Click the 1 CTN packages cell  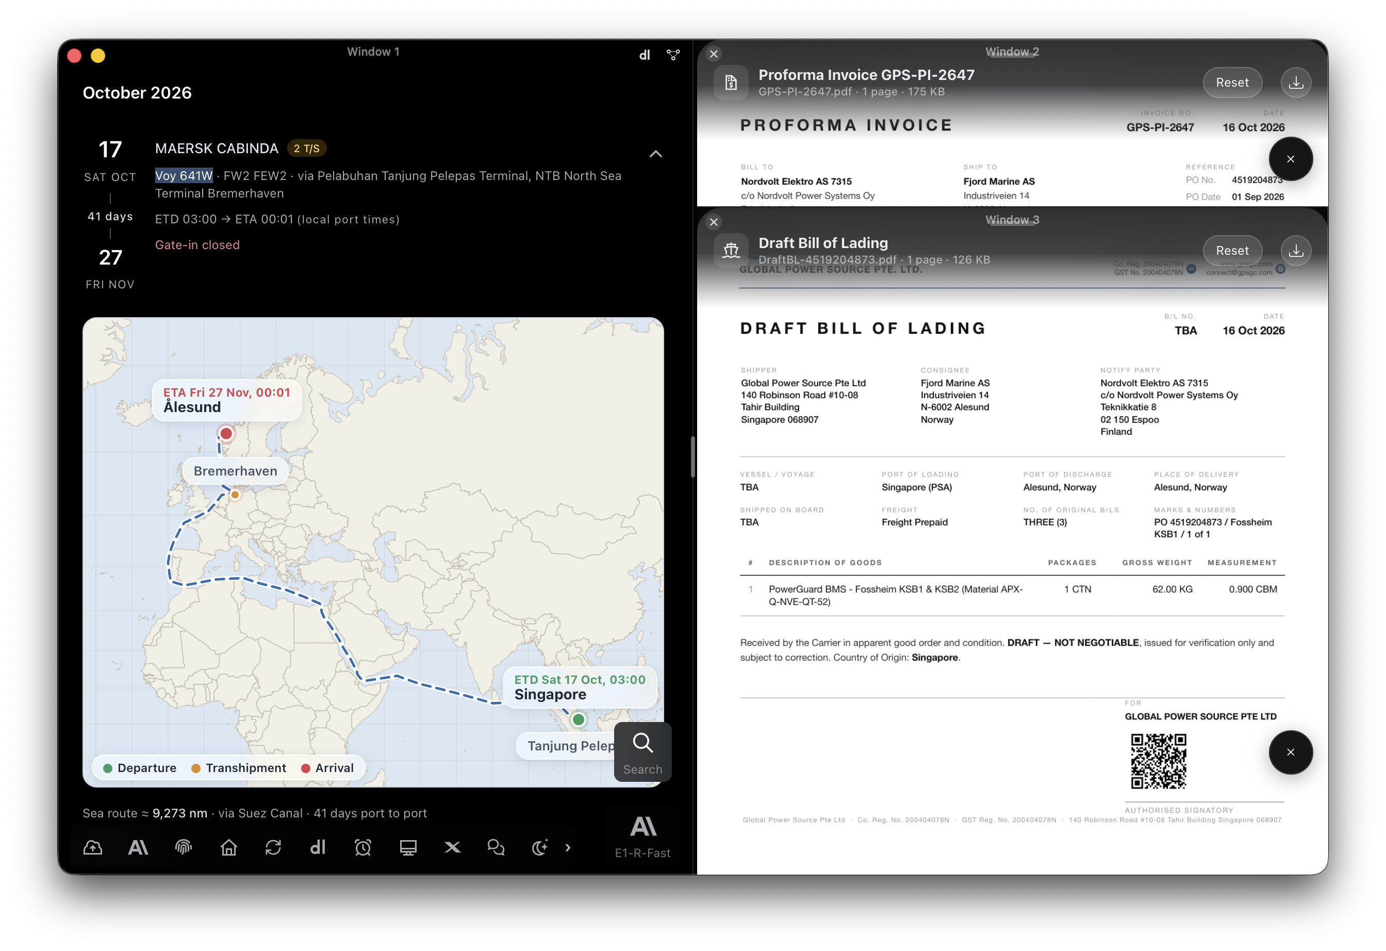point(1077,589)
